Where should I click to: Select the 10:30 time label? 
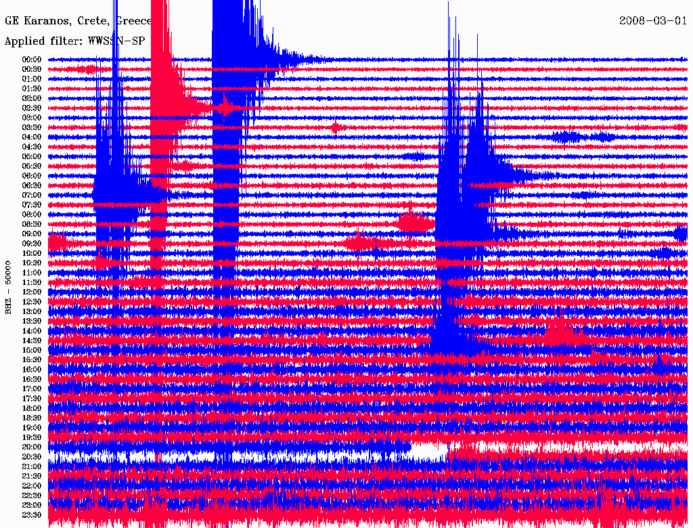coord(32,263)
